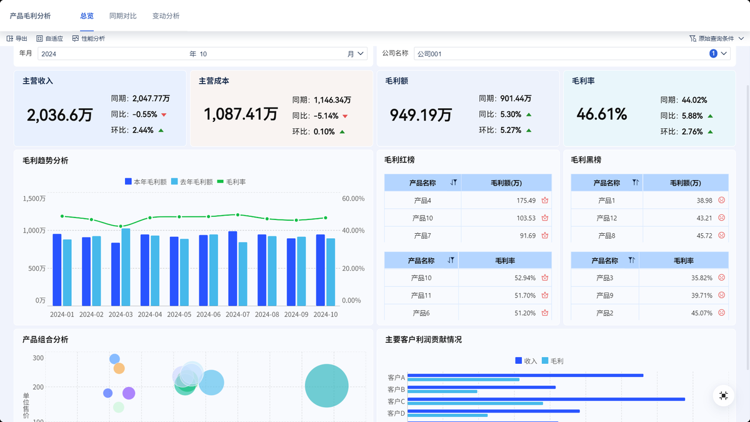Click the 2024-03 current-year bar

pyautogui.click(x=116, y=274)
